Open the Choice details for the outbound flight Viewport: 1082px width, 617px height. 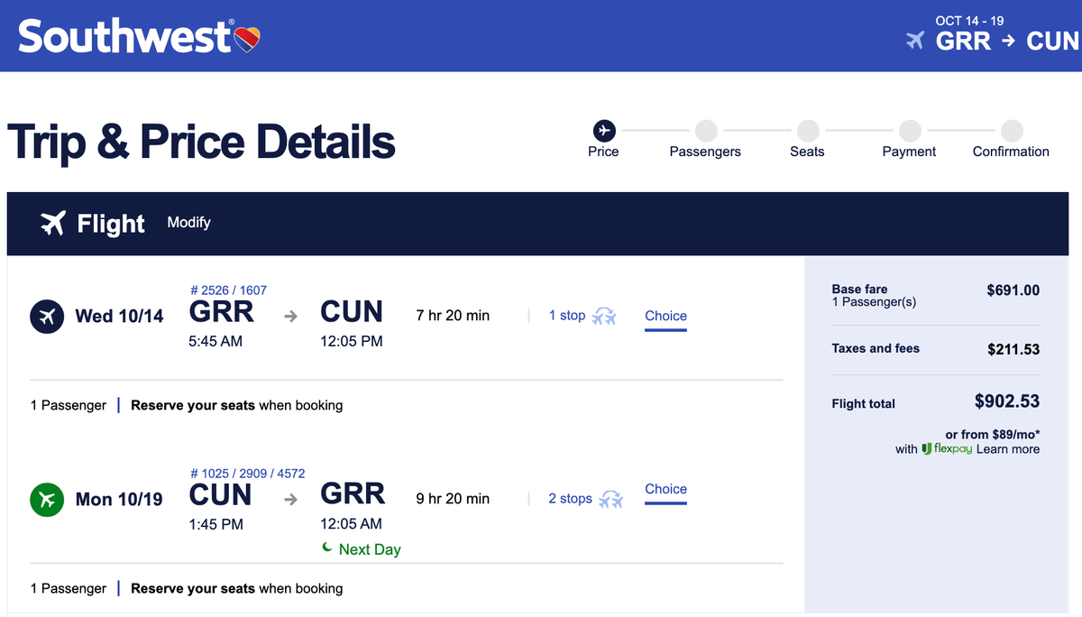tap(665, 316)
